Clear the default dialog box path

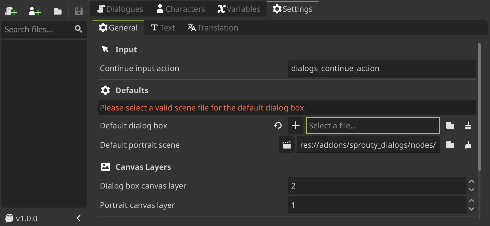pos(468,126)
